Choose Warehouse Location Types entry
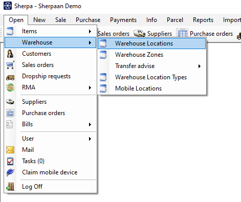This screenshot has height=202, width=241. [x=152, y=77]
